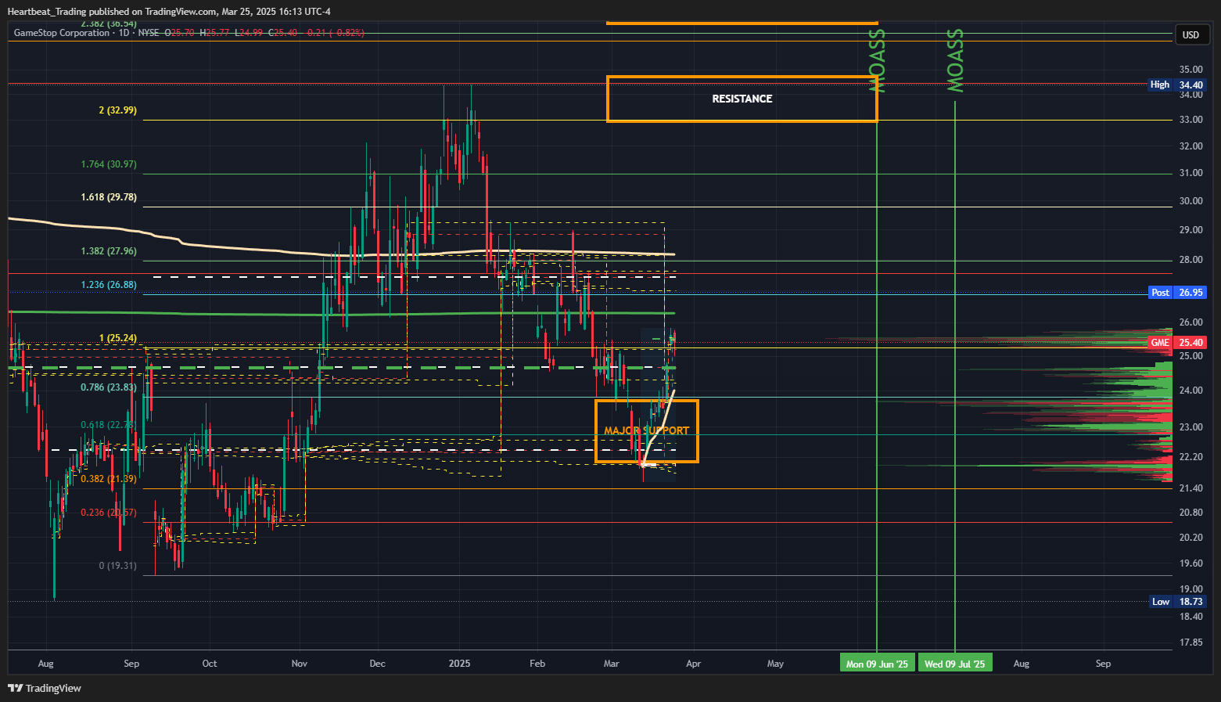Click the 24.00 price axis value
This screenshot has width=1221, height=702.
[1191, 391]
